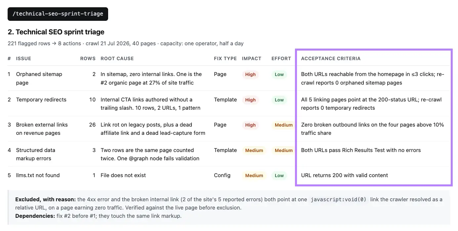The height and width of the screenshot is (231, 458).
Task: Click the ACCEPTANCE CRITERIA column header
Action: coord(331,58)
